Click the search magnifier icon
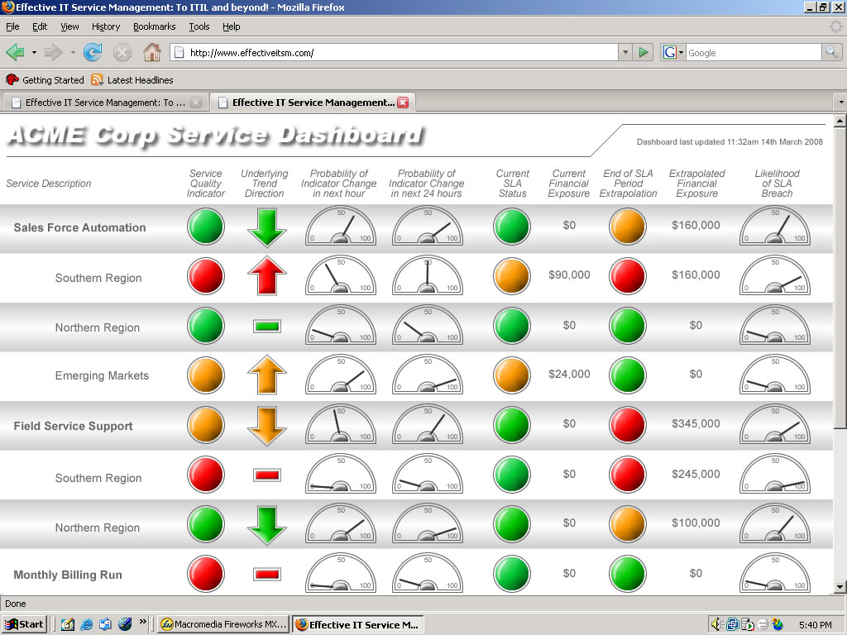Image resolution: width=847 pixels, height=635 pixels. 831,53
